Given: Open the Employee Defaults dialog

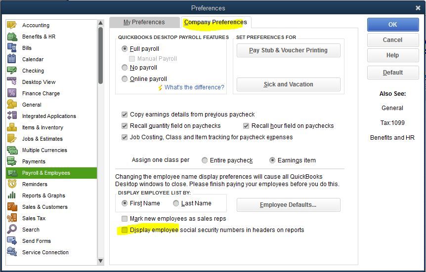Looking at the screenshot, I should point(288,205).
